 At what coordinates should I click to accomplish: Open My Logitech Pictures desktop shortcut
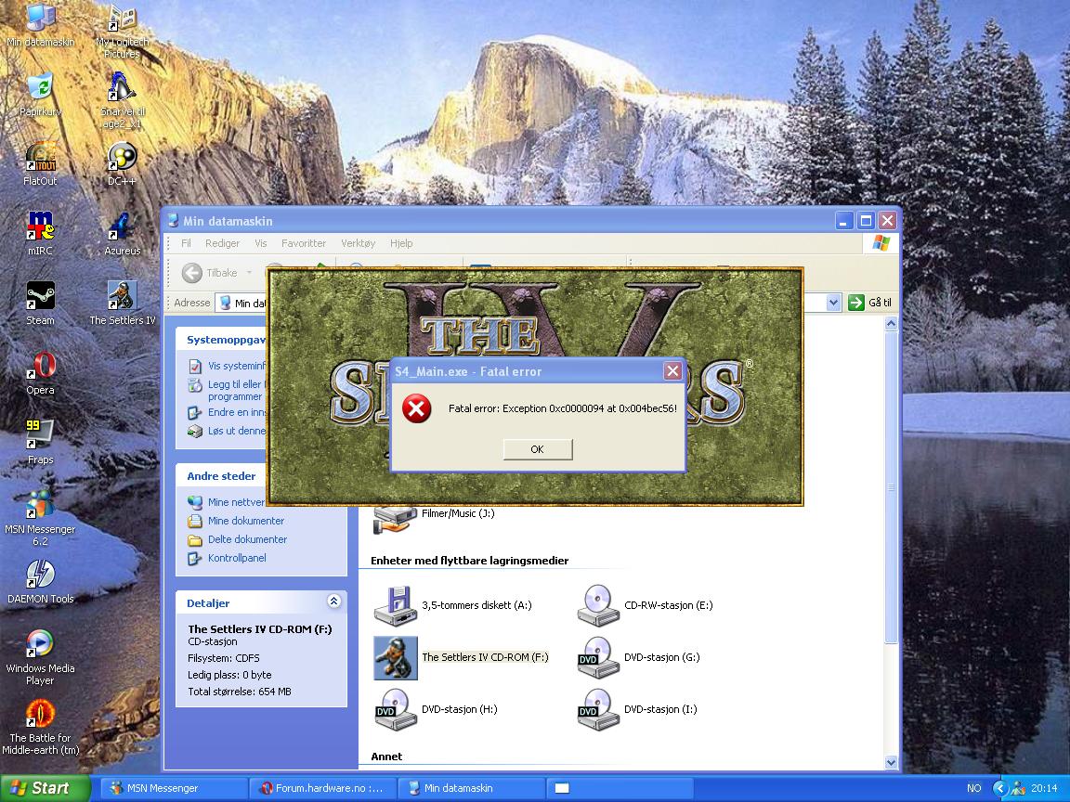[123, 31]
